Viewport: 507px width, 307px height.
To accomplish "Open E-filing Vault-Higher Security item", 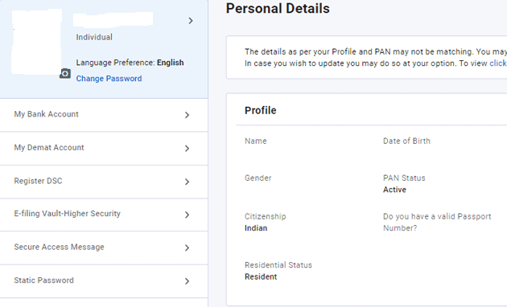I will pos(104,215).
